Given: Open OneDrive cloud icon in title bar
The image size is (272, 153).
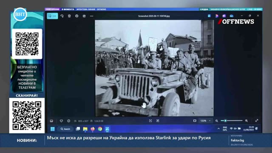Looking at the screenshot, I should (x=232, y=16).
